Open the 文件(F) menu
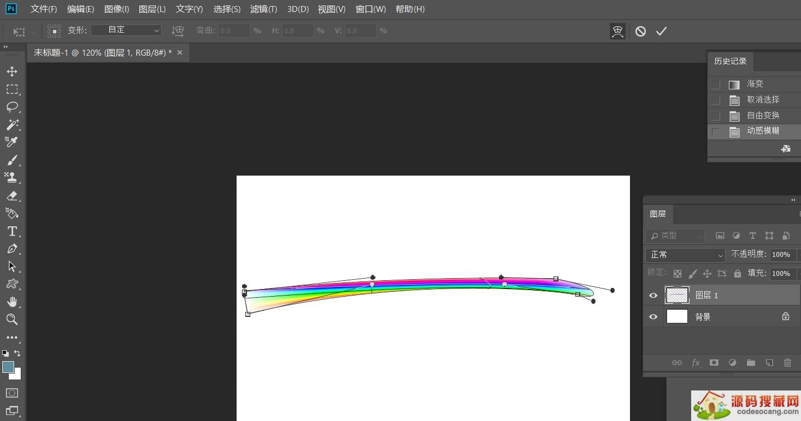The height and width of the screenshot is (421, 801). [x=44, y=9]
